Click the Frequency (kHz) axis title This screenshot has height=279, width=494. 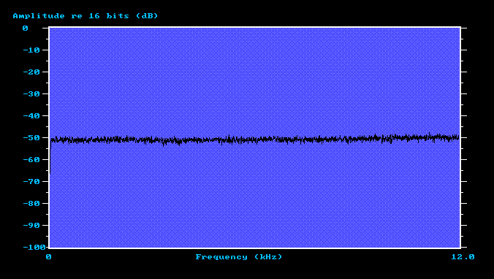239,257
